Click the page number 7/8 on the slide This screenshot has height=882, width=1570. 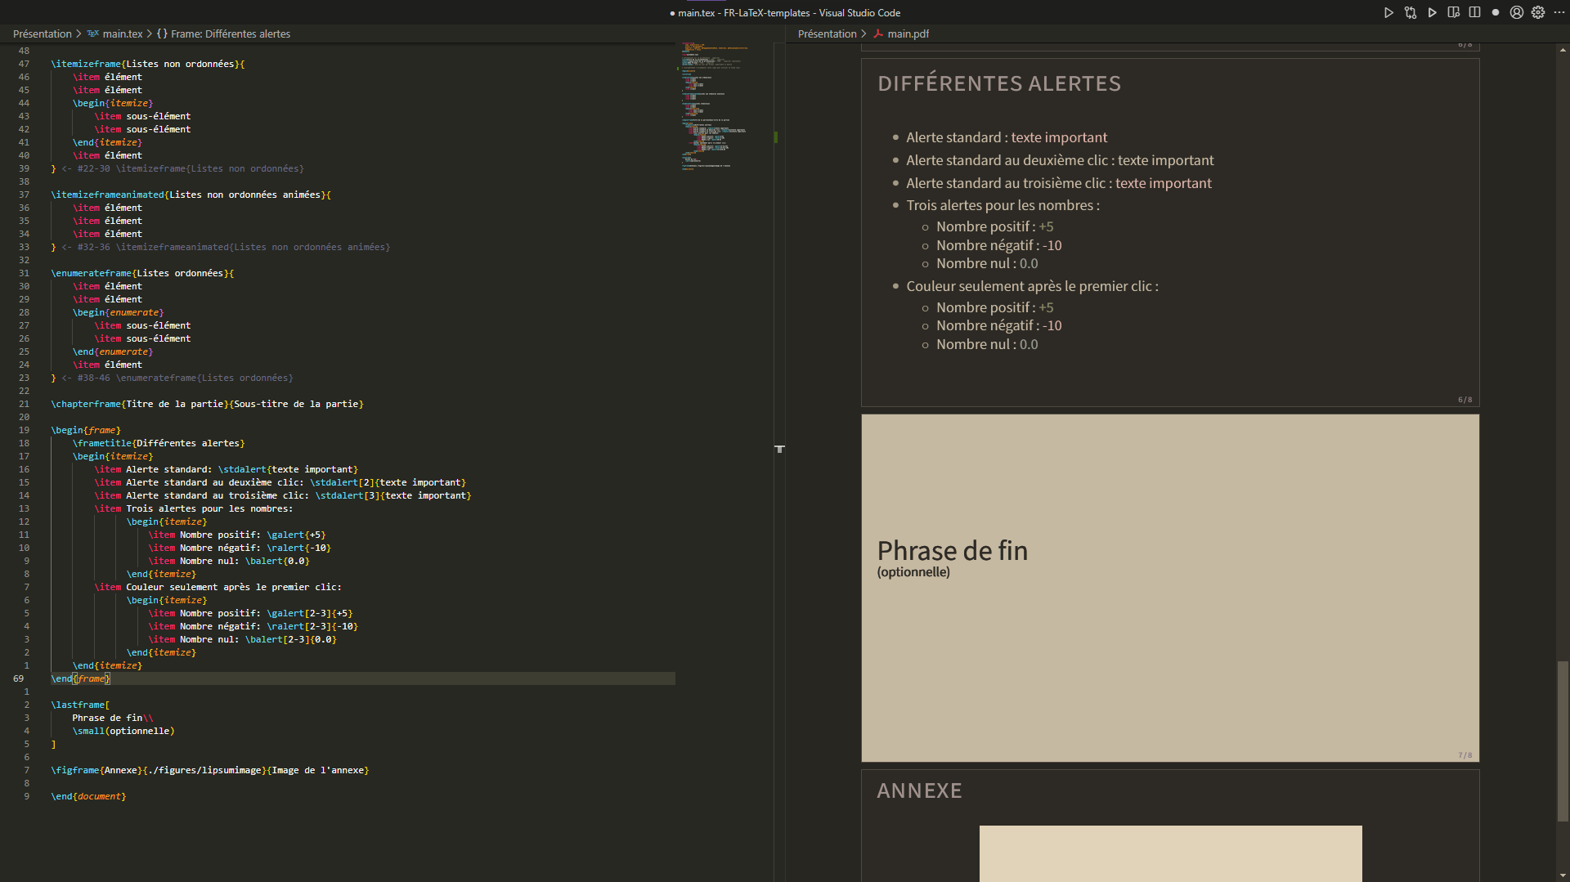click(1465, 755)
